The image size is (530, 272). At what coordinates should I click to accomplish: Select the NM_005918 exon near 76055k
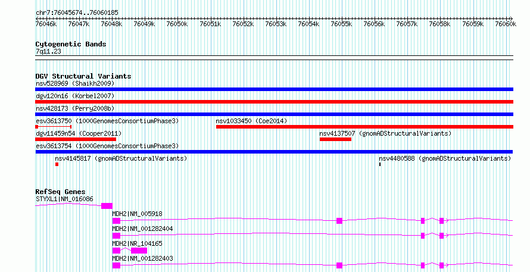339,221
